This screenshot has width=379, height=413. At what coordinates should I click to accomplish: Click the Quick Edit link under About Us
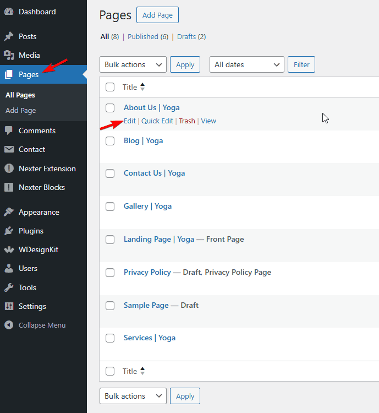[x=157, y=121]
